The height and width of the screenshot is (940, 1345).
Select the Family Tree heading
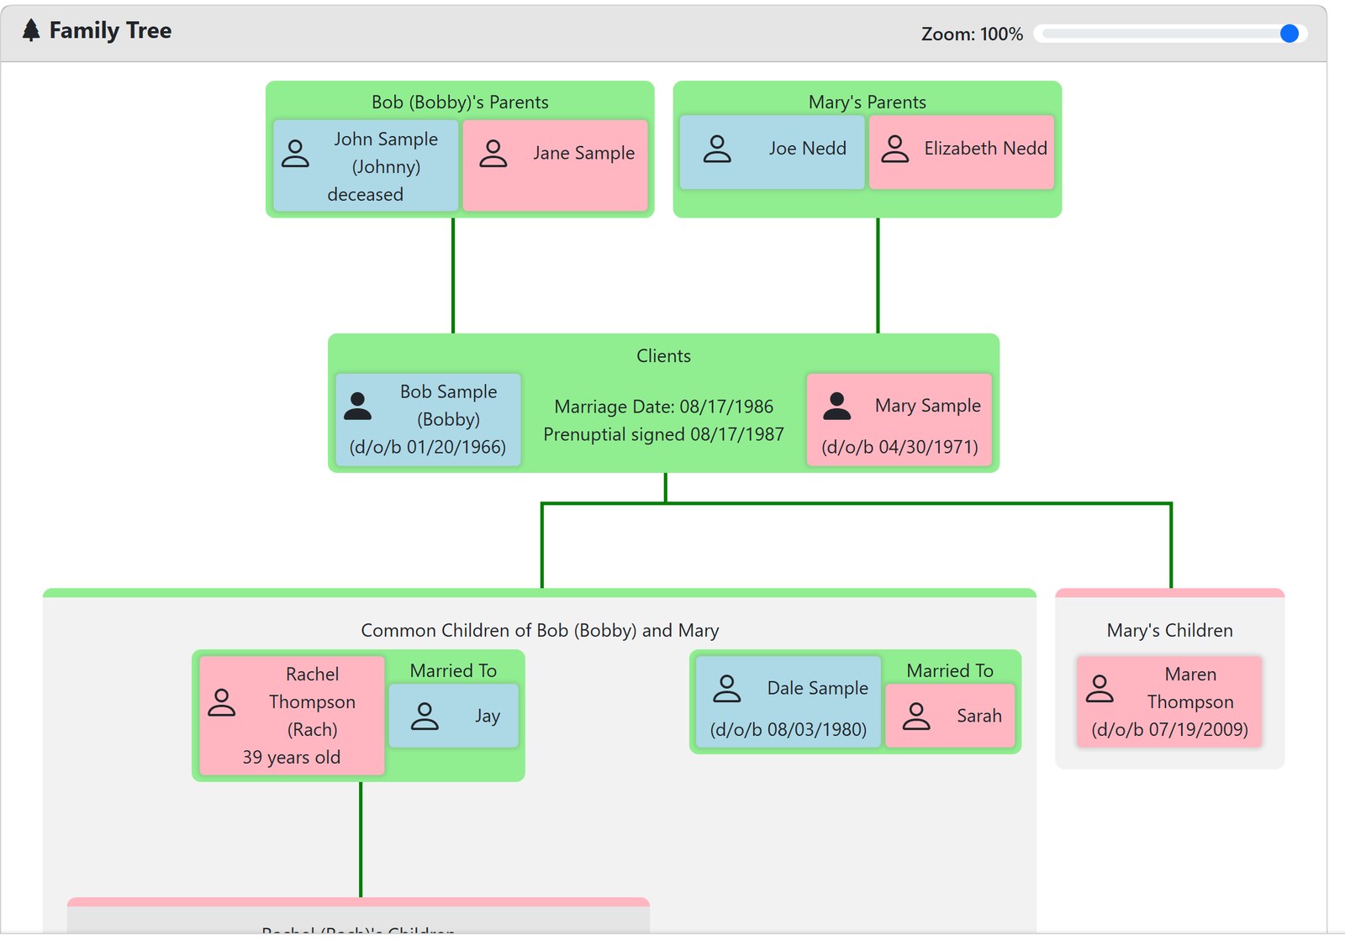pyautogui.click(x=110, y=31)
